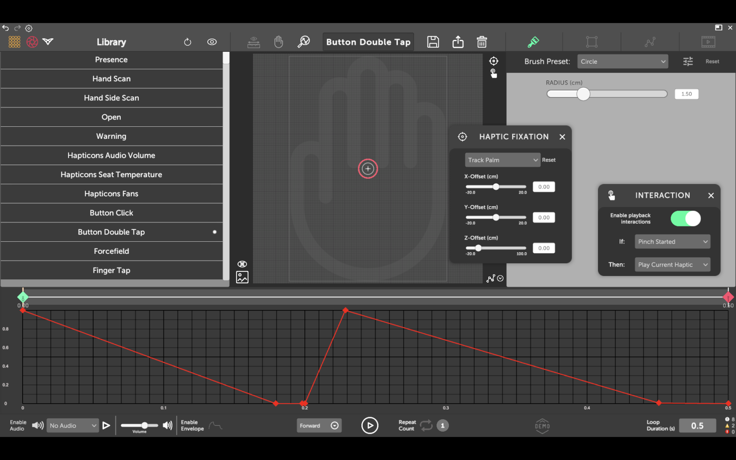Open the Then: Play Current Haptic dropdown

[672, 265]
